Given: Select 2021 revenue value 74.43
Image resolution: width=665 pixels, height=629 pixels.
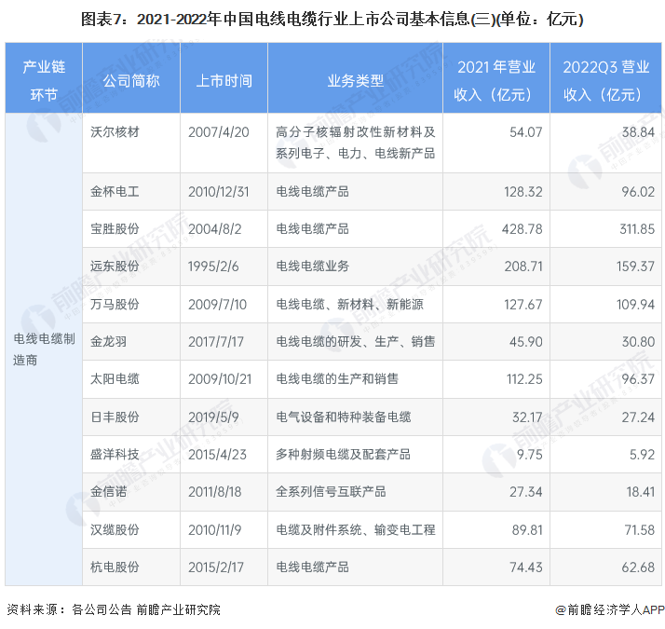Looking at the screenshot, I should [526, 567].
